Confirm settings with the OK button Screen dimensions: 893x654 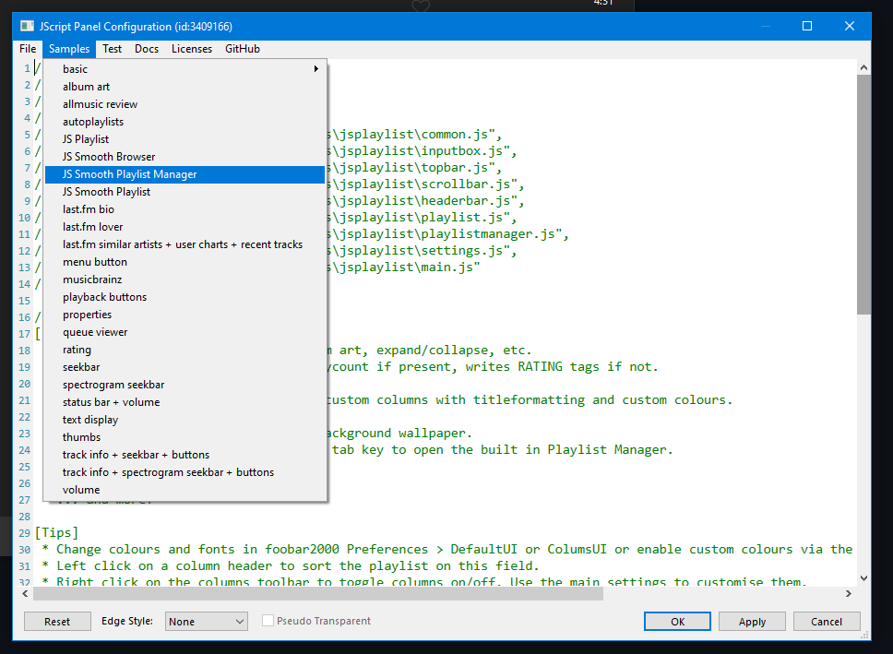click(x=677, y=621)
